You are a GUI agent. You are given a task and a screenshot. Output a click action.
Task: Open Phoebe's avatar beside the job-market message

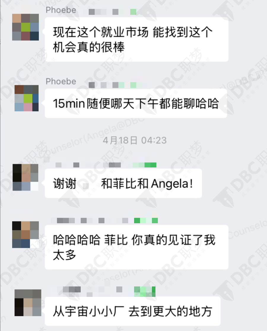click(x=26, y=27)
